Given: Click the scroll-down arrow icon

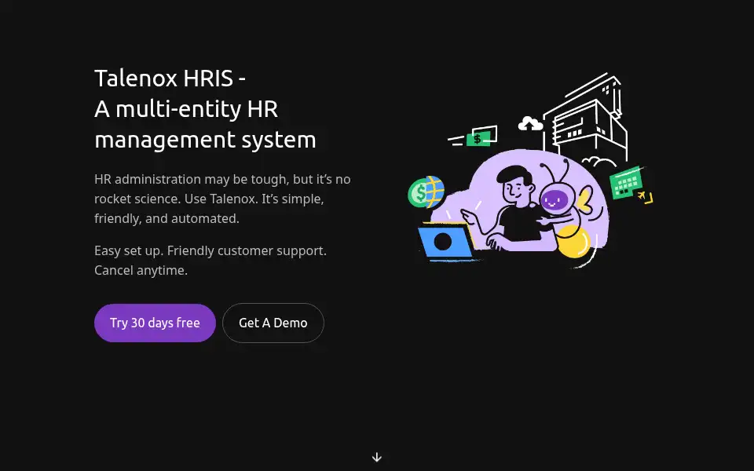Looking at the screenshot, I should 377,457.
